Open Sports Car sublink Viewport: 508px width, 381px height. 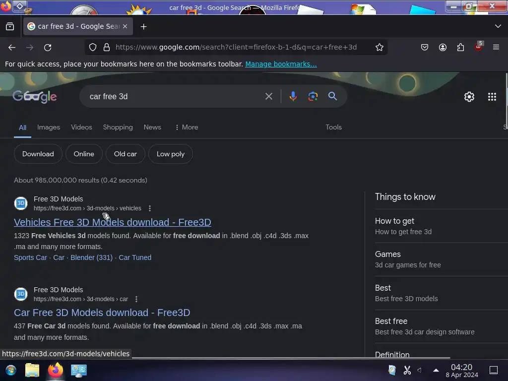[x=30, y=257]
